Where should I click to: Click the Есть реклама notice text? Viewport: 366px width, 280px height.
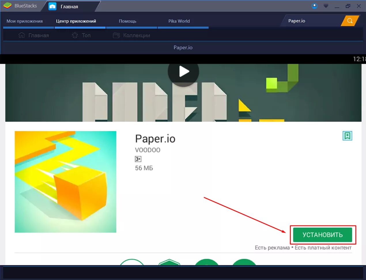tap(272, 248)
